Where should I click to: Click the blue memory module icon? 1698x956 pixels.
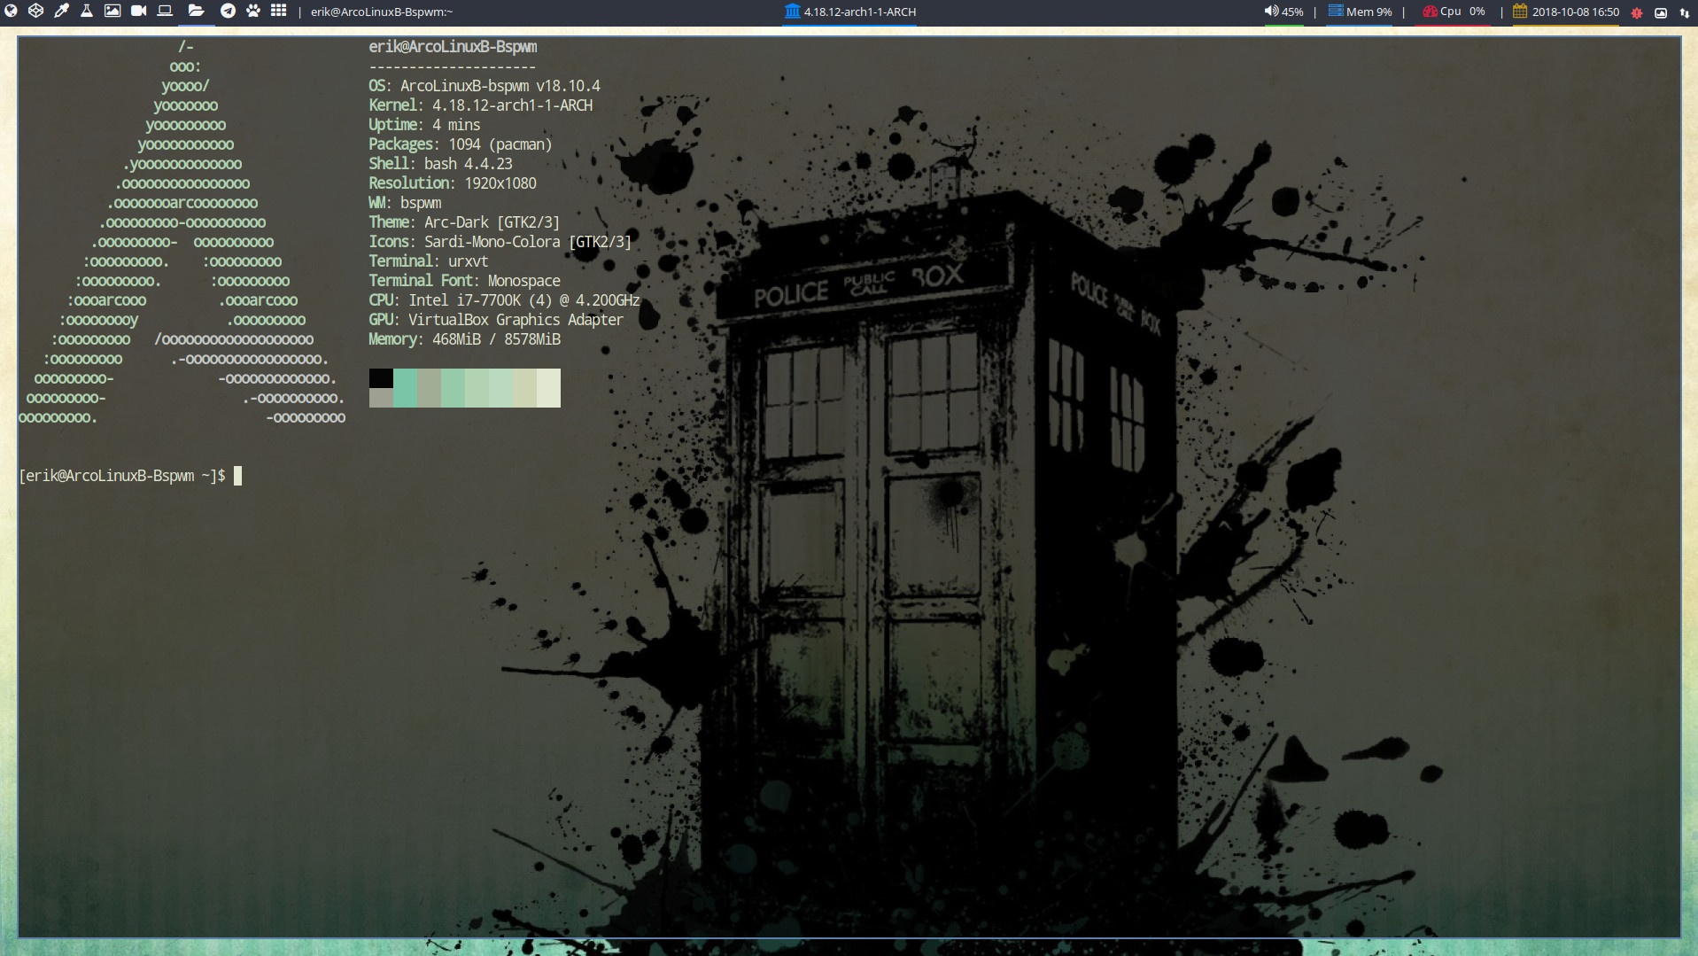point(1336,12)
